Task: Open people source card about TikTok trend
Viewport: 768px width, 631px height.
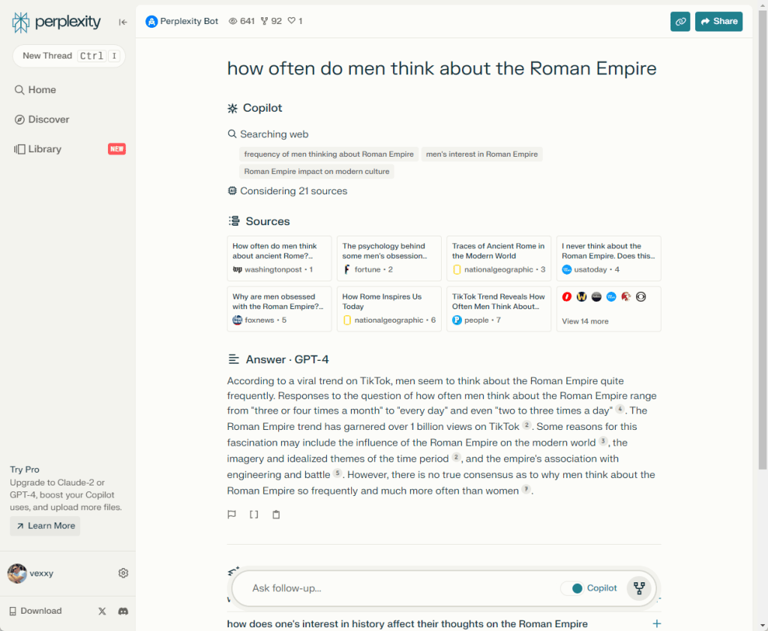Action: pos(499,309)
